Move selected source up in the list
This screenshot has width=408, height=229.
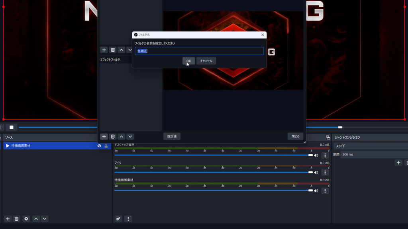click(36, 219)
